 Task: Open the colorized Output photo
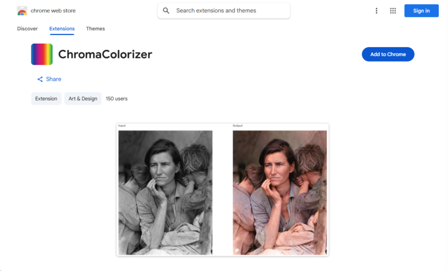point(280,192)
